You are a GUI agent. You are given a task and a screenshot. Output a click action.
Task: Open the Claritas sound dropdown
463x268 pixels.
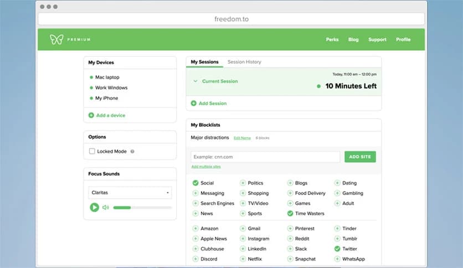(130, 193)
